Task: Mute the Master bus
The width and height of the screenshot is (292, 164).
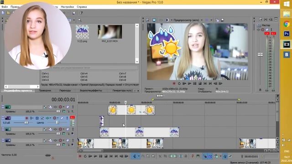Action: (267, 30)
